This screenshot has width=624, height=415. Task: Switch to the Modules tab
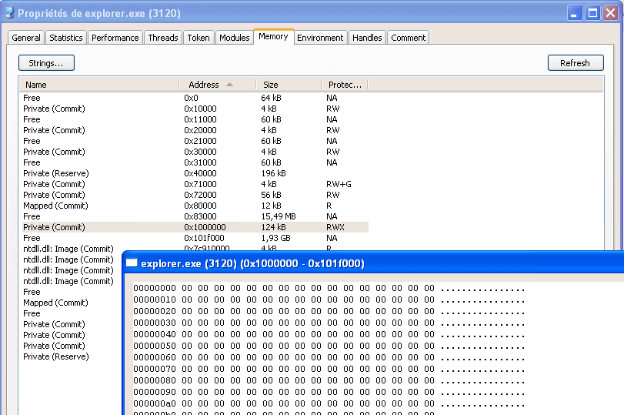click(x=234, y=38)
